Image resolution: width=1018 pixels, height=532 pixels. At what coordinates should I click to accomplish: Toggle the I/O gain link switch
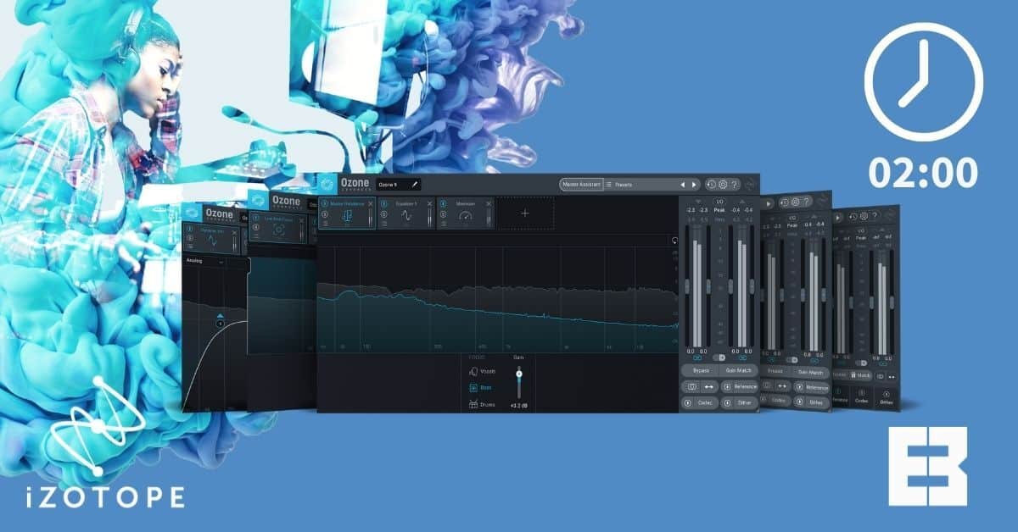[719, 357]
